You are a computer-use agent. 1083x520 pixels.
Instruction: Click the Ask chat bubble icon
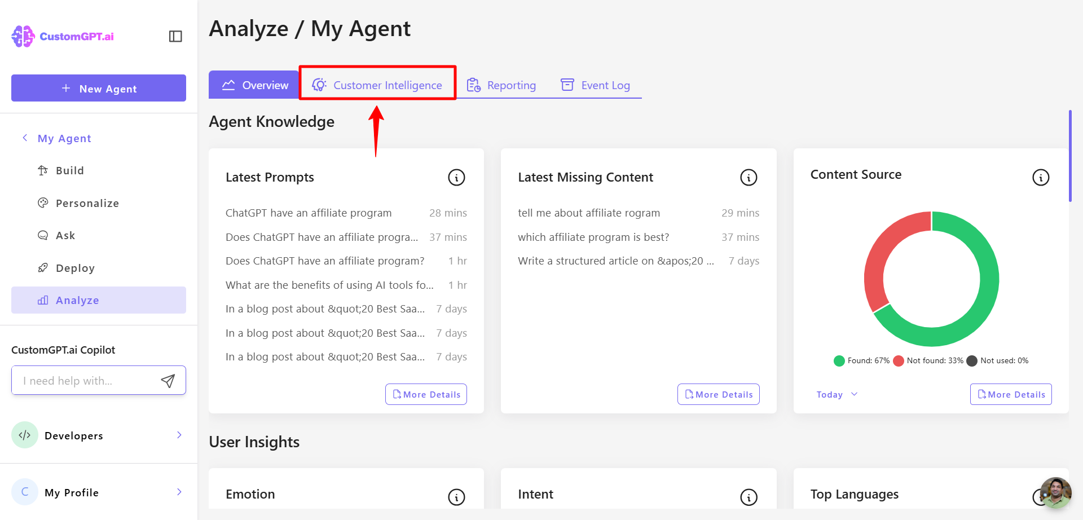coord(43,235)
